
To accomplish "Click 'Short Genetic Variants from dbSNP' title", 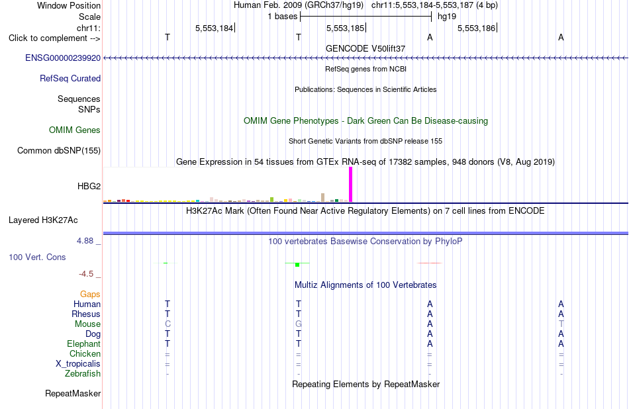I will (x=365, y=142).
